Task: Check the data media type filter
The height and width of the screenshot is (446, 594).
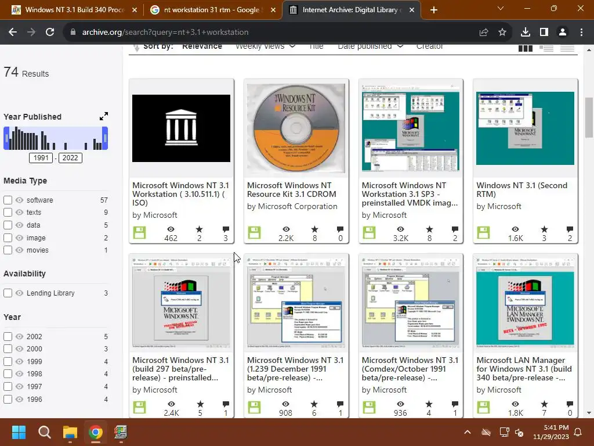Action: point(8,225)
